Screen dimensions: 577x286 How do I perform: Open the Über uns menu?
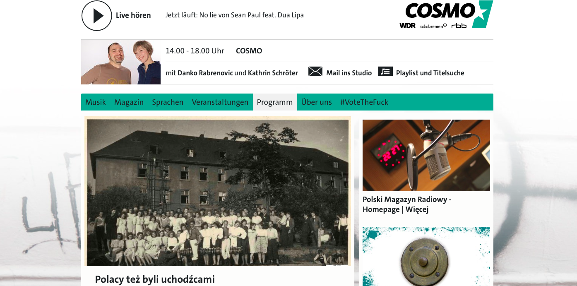click(x=317, y=102)
